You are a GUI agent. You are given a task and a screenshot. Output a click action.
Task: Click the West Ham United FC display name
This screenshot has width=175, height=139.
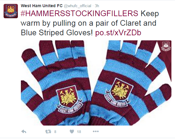pos(42,6)
